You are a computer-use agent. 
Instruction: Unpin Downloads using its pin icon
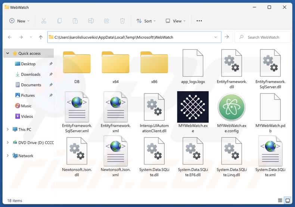[51, 74]
